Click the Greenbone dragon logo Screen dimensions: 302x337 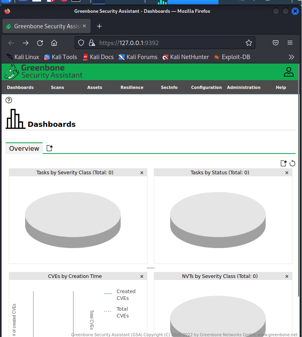pos(12,72)
